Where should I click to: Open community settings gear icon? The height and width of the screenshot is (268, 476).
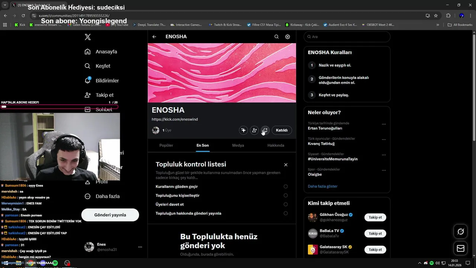click(287, 36)
